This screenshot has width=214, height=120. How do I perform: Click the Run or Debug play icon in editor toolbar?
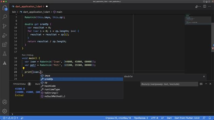pos(197,7)
